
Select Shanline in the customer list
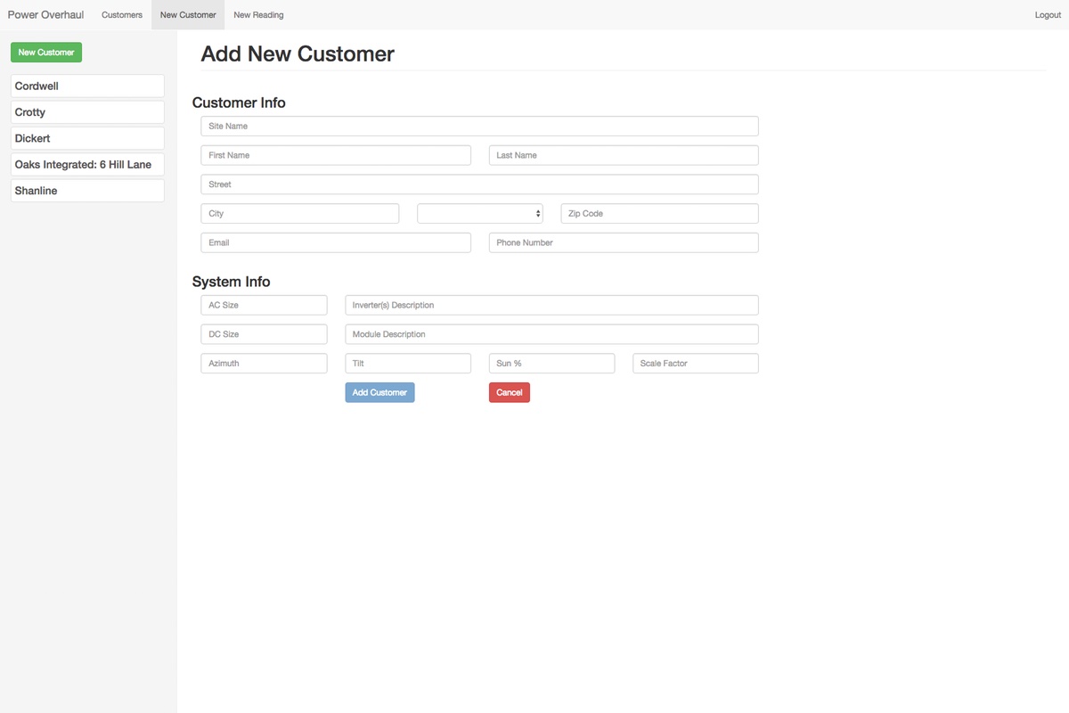coord(87,191)
